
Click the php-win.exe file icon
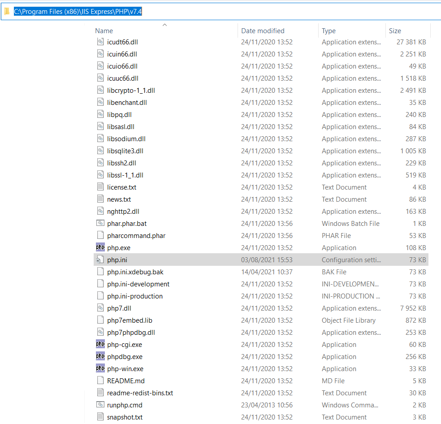click(100, 368)
